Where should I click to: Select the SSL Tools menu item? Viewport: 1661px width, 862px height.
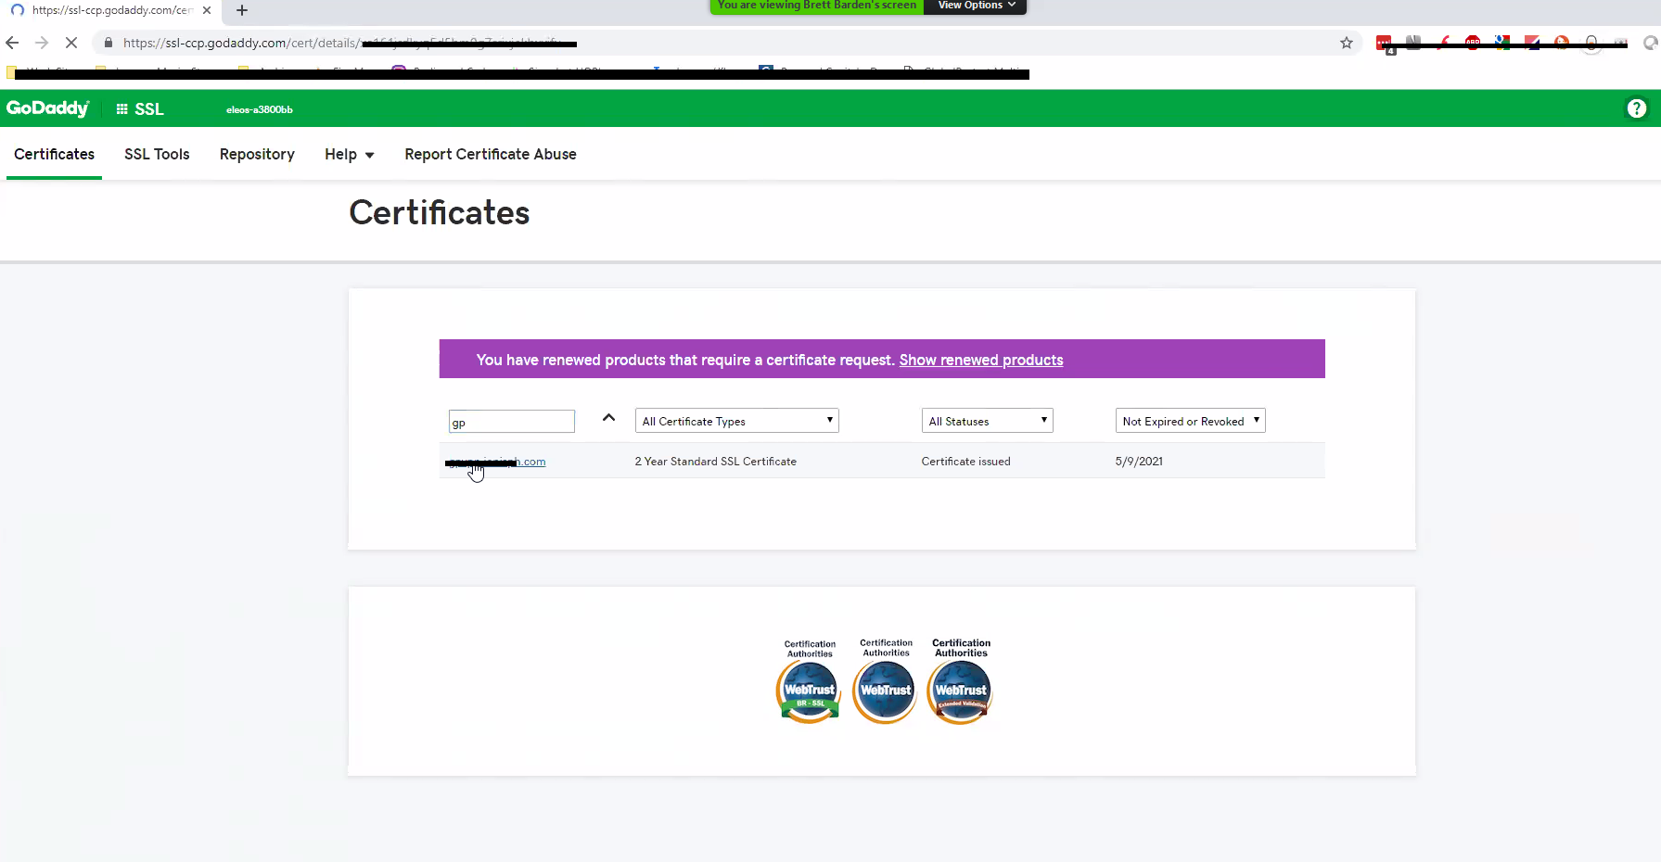(156, 154)
